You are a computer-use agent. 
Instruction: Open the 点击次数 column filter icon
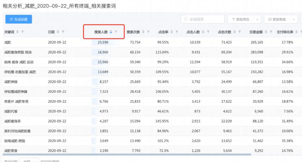coord(240,32)
